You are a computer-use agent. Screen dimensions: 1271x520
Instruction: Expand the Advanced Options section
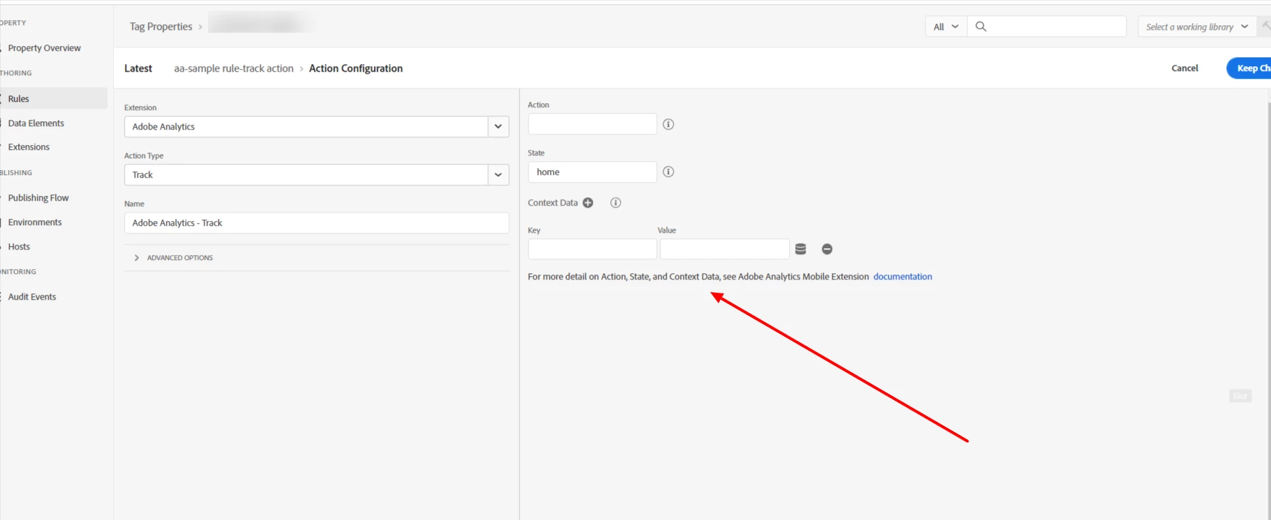[x=173, y=258]
